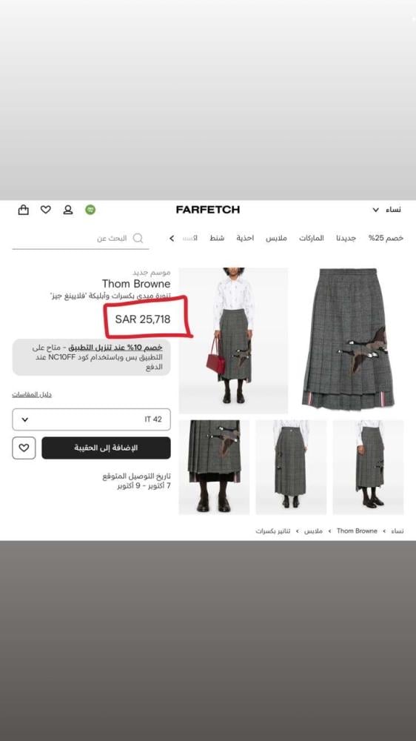This screenshot has height=741, width=416.
Task: Click the category menu scroll arrow
Action: (172, 238)
